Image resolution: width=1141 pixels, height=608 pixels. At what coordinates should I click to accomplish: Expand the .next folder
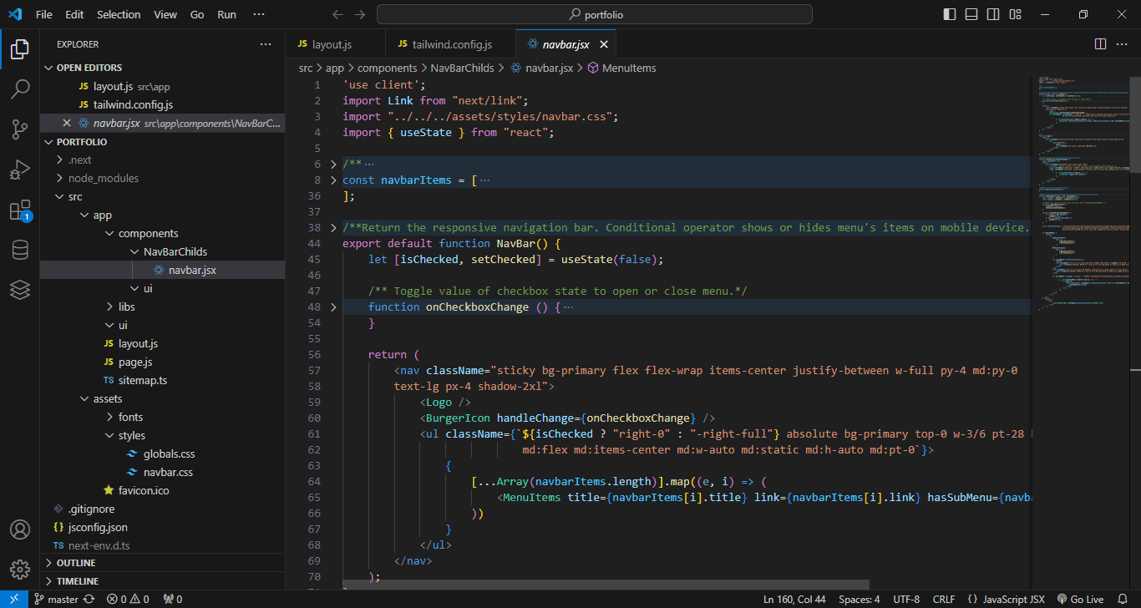coord(163,160)
